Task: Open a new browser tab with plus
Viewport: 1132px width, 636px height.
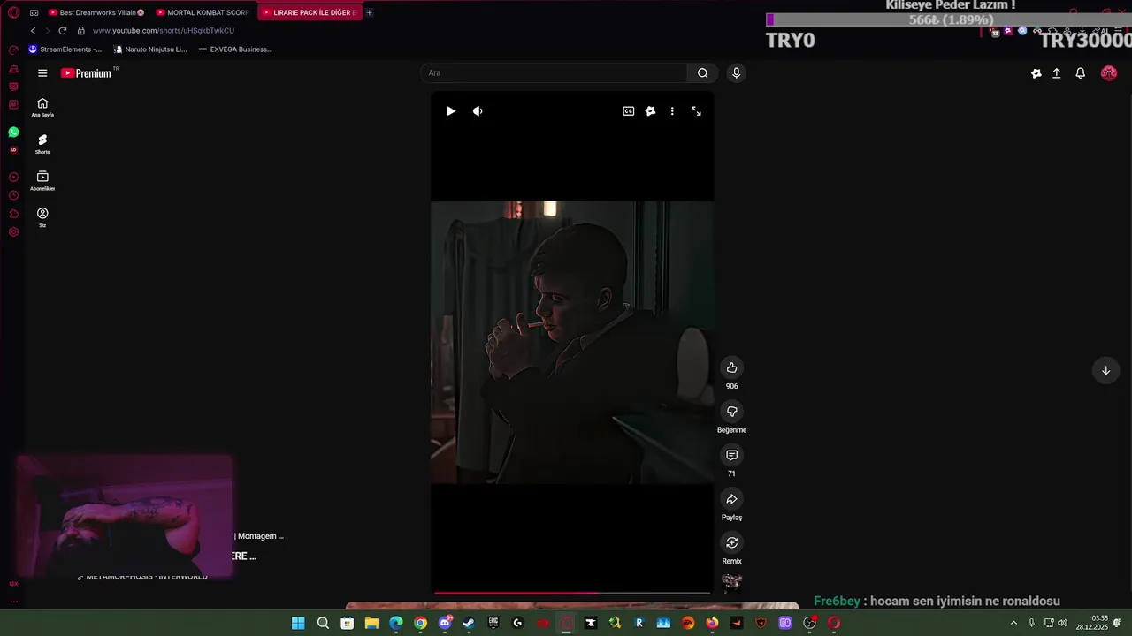Action: tap(369, 12)
